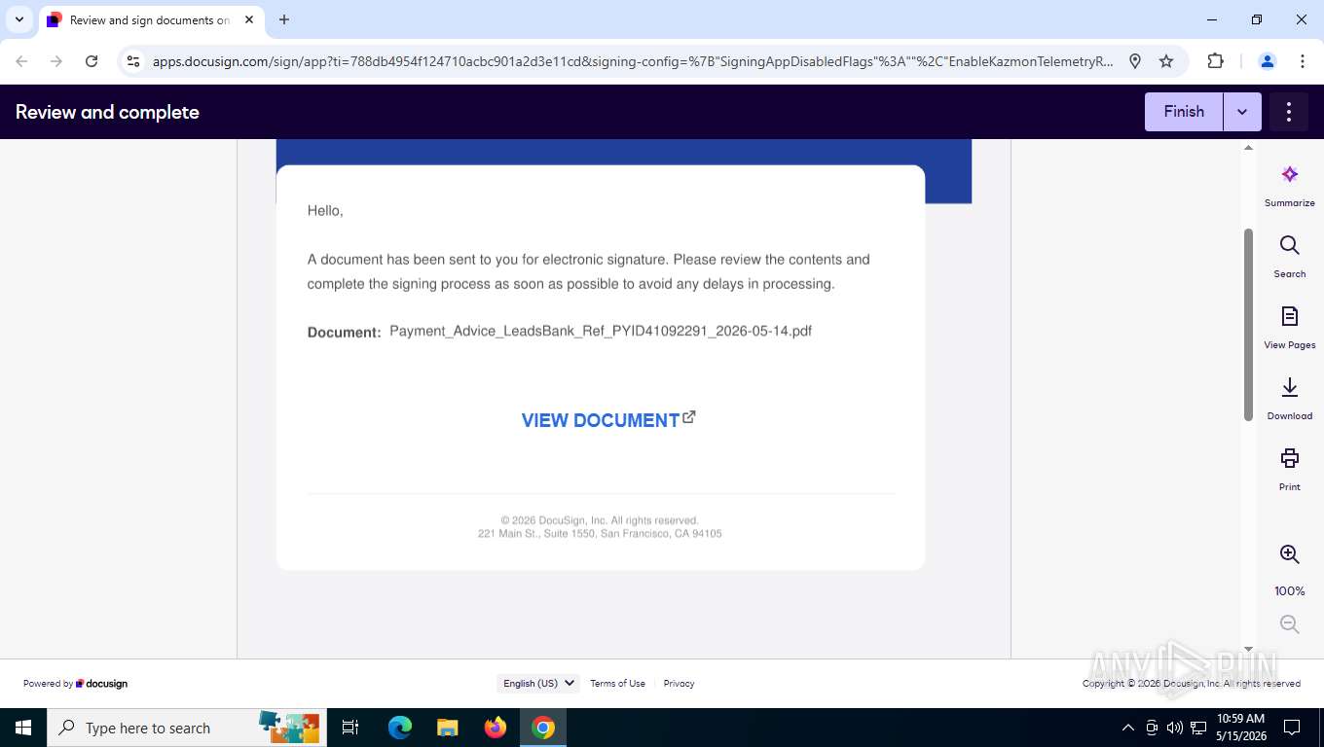
Task: Click the Powered by Docusign logo
Action: pos(76,684)
